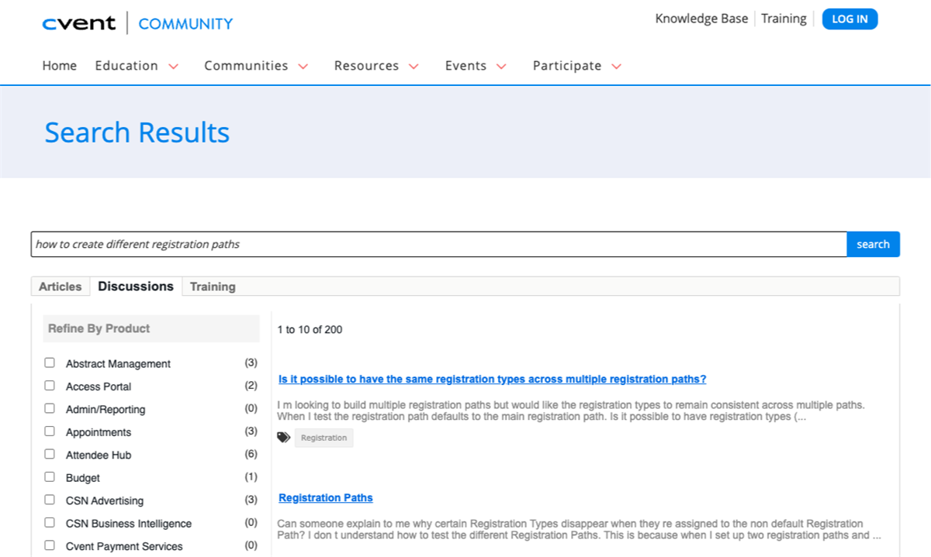Screen dimensions: 931x557
Task: Enable the Attendee Hub product filter
Action: point(50,454)
